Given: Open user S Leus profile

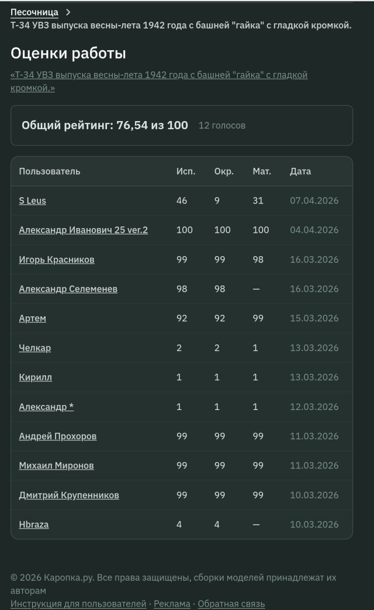Looking at the screenshot, I should click(32, 201).
